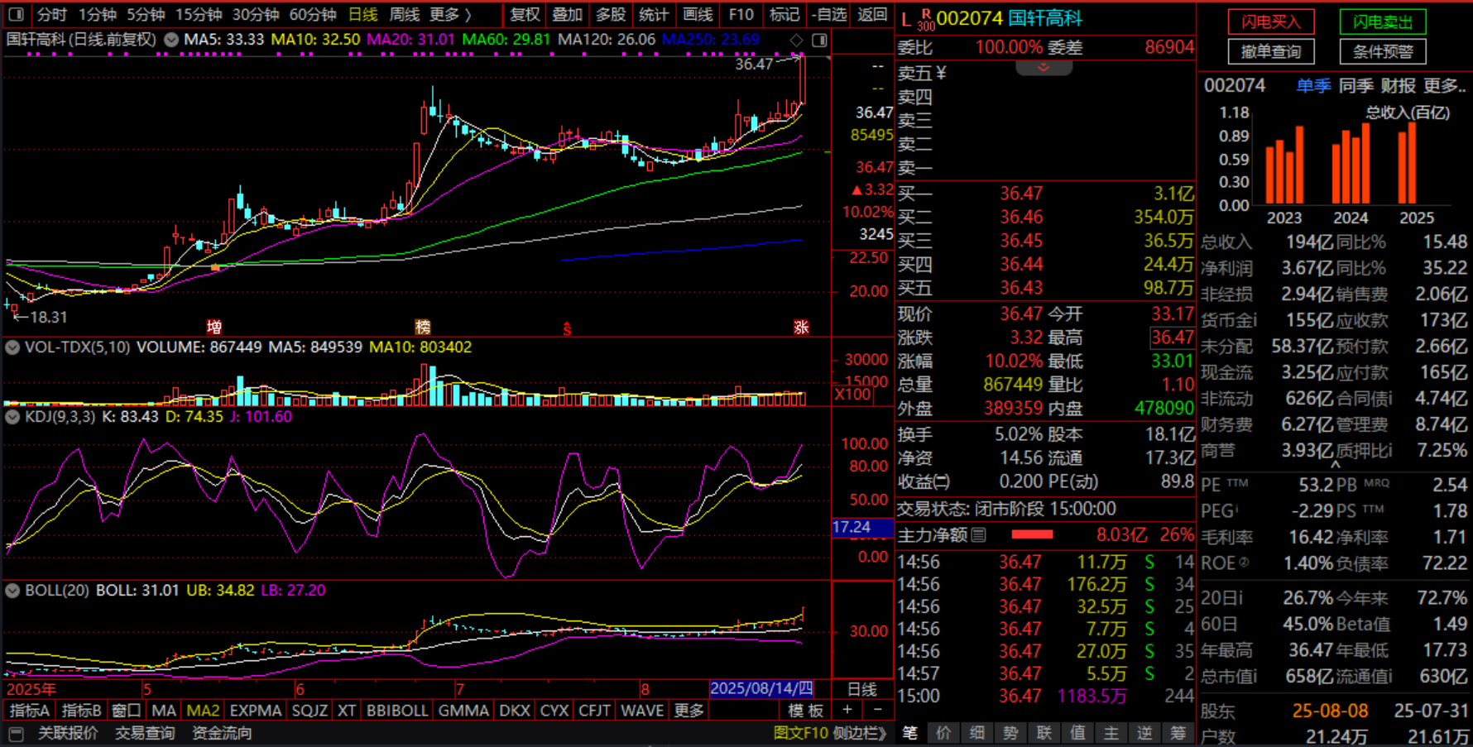Select the 单季 financial tab
Viewport: 1473px width, 747px height.
(x=1313, y=86)
